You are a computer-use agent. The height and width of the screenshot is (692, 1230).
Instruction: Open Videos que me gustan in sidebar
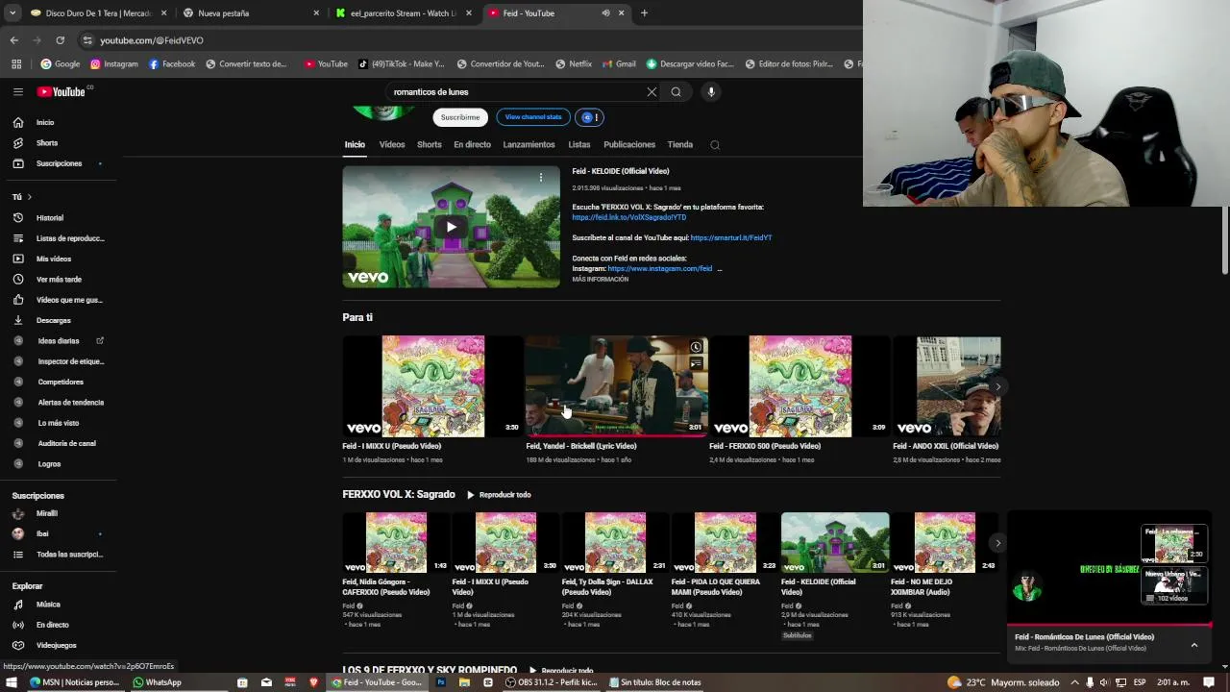click(68, 300)
